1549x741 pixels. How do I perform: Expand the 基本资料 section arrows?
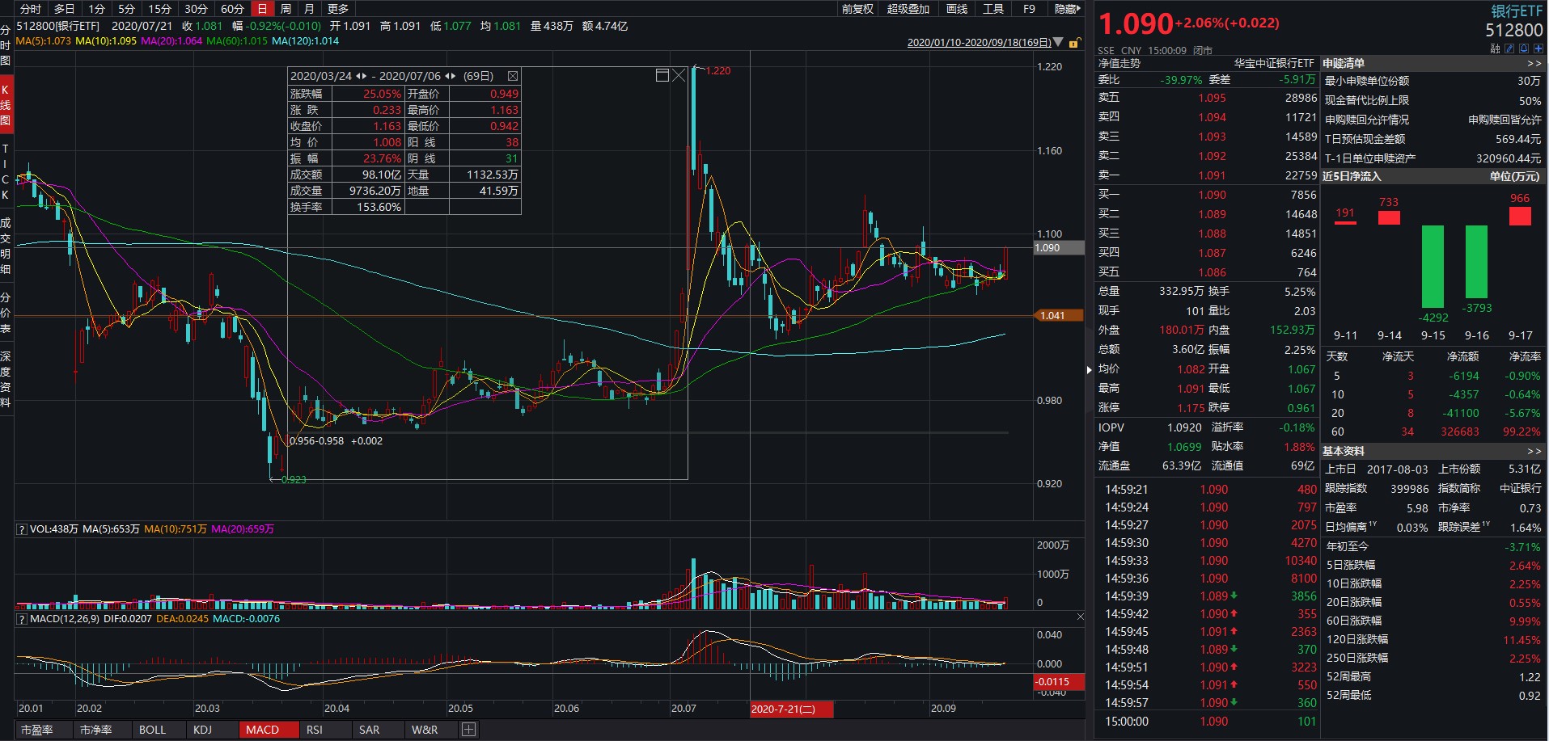1534,451
